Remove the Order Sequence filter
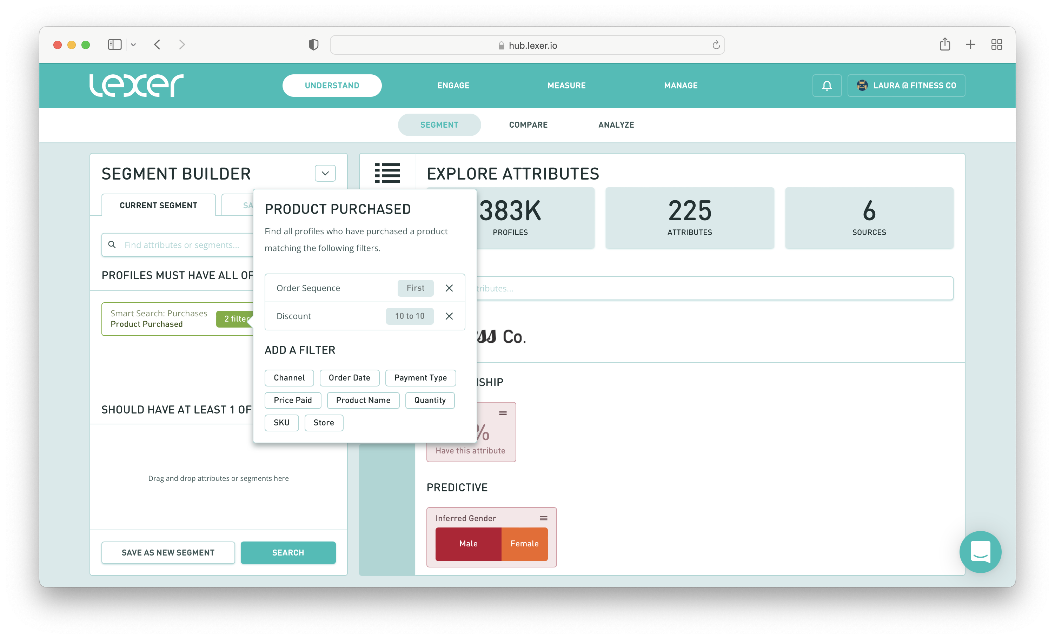1055x639 pixels. 449,288
